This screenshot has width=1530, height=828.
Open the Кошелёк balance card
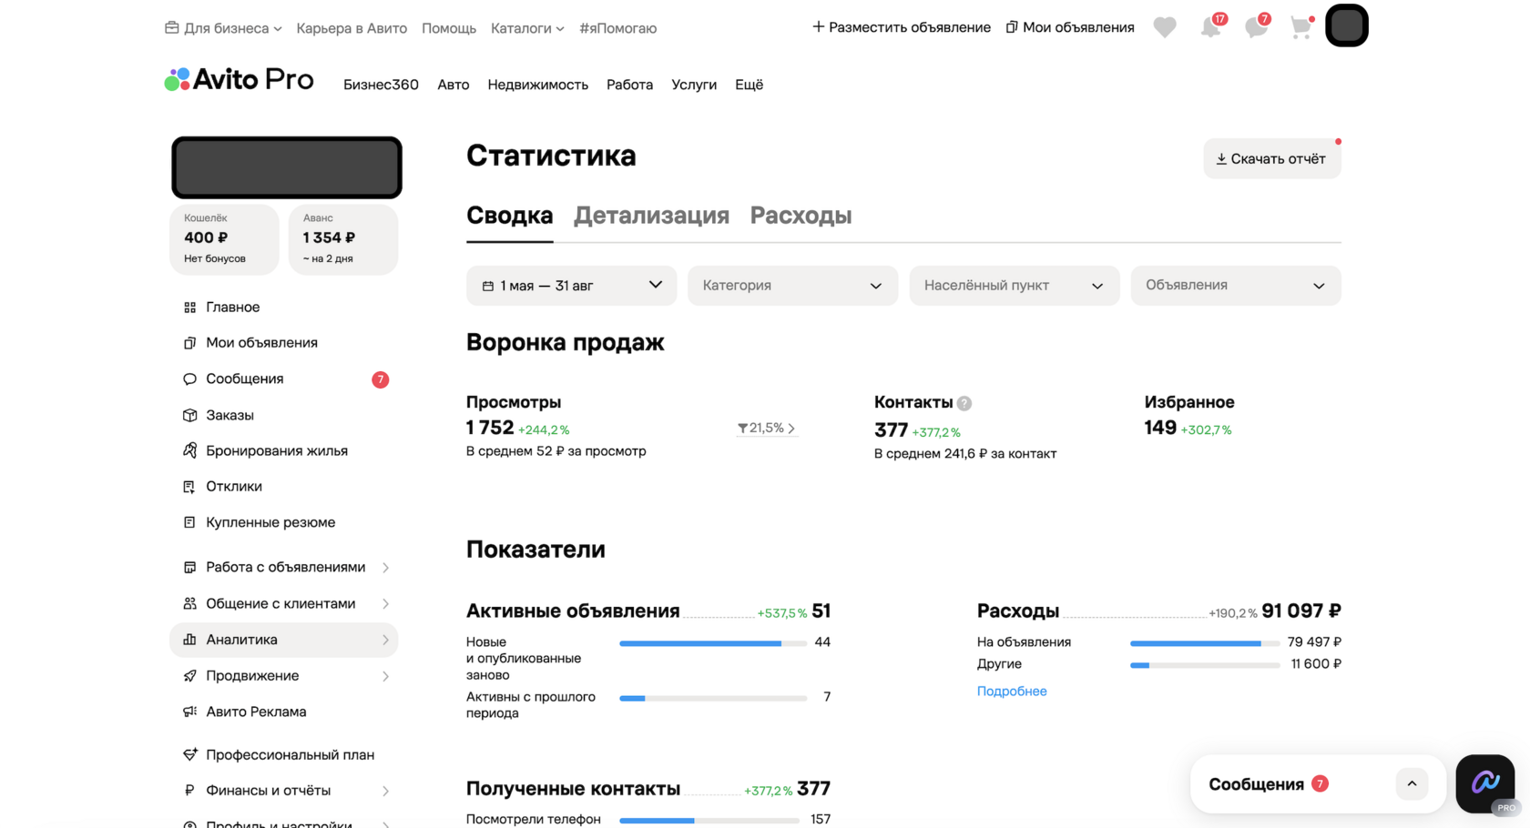pos(224,238)
